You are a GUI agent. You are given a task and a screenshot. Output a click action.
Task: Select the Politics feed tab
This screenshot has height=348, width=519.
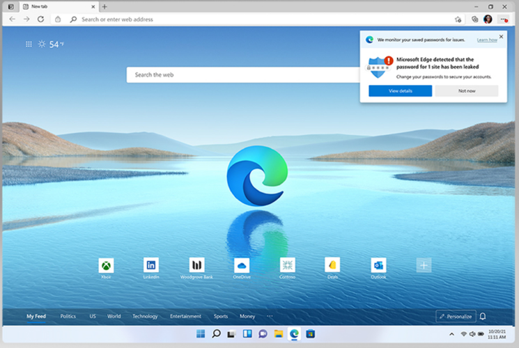[x=68, y=316]
